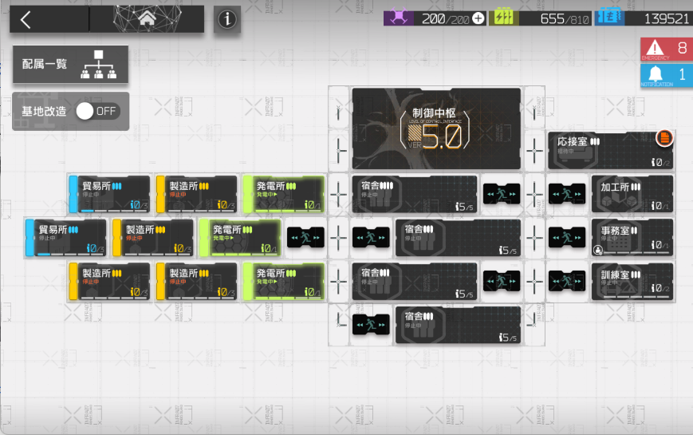Open the info (i) icon
Viewport: 693px width, 435px height.
point(227,19)
